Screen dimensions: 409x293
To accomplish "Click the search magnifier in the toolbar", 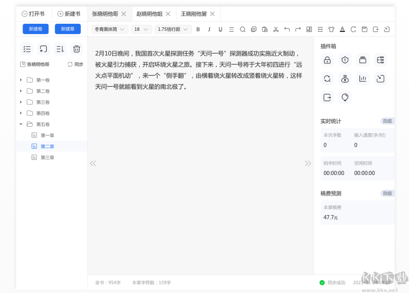I will click(x=243, y=29).
